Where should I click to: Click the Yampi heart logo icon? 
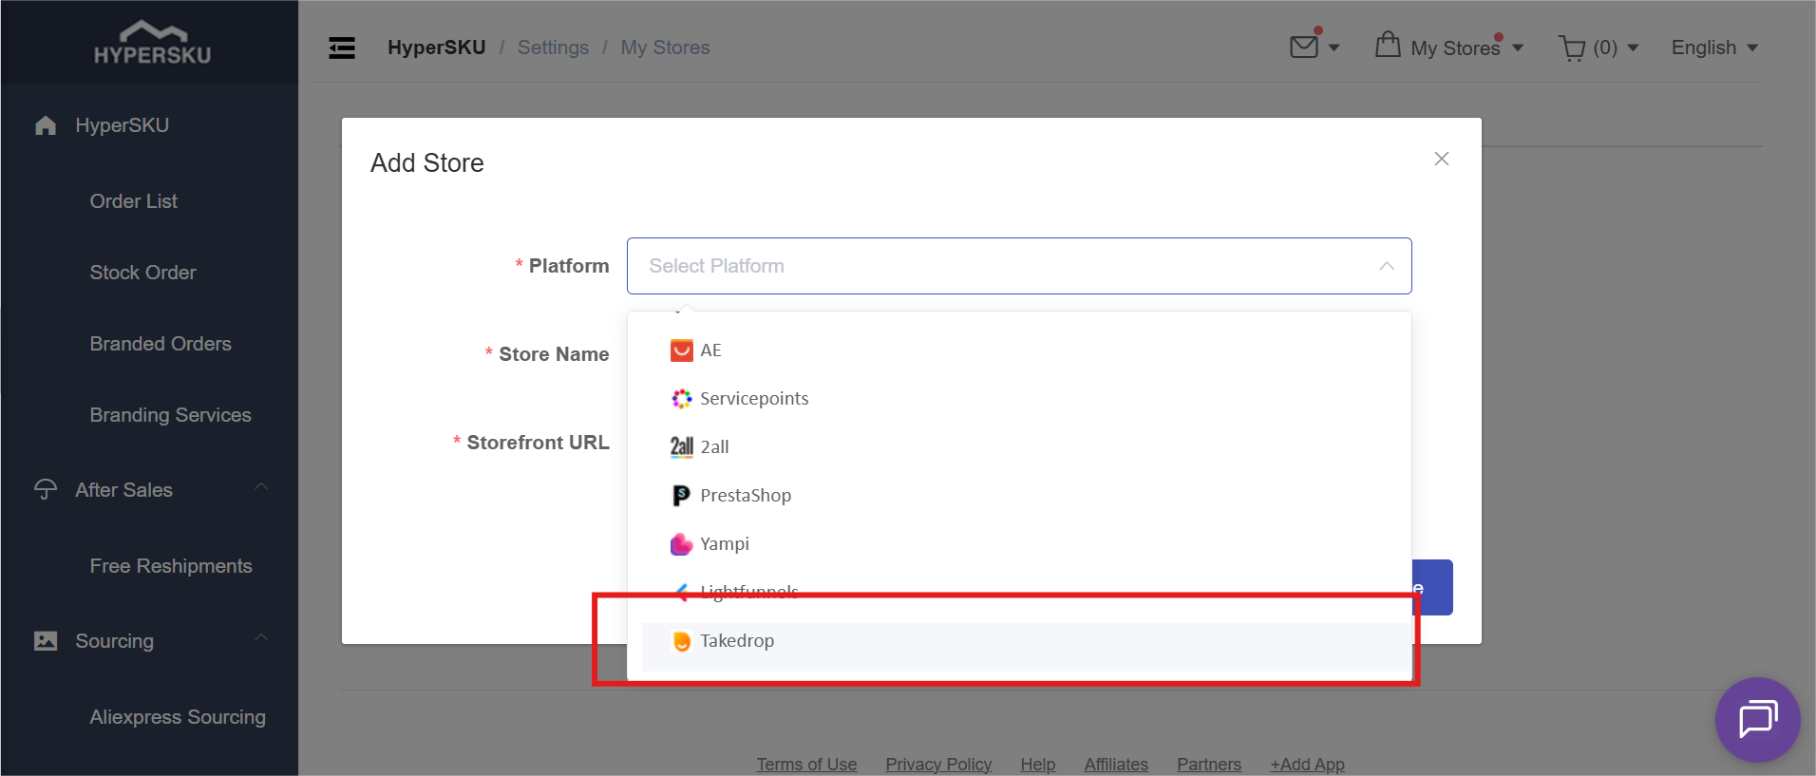[x=681, y=544]
